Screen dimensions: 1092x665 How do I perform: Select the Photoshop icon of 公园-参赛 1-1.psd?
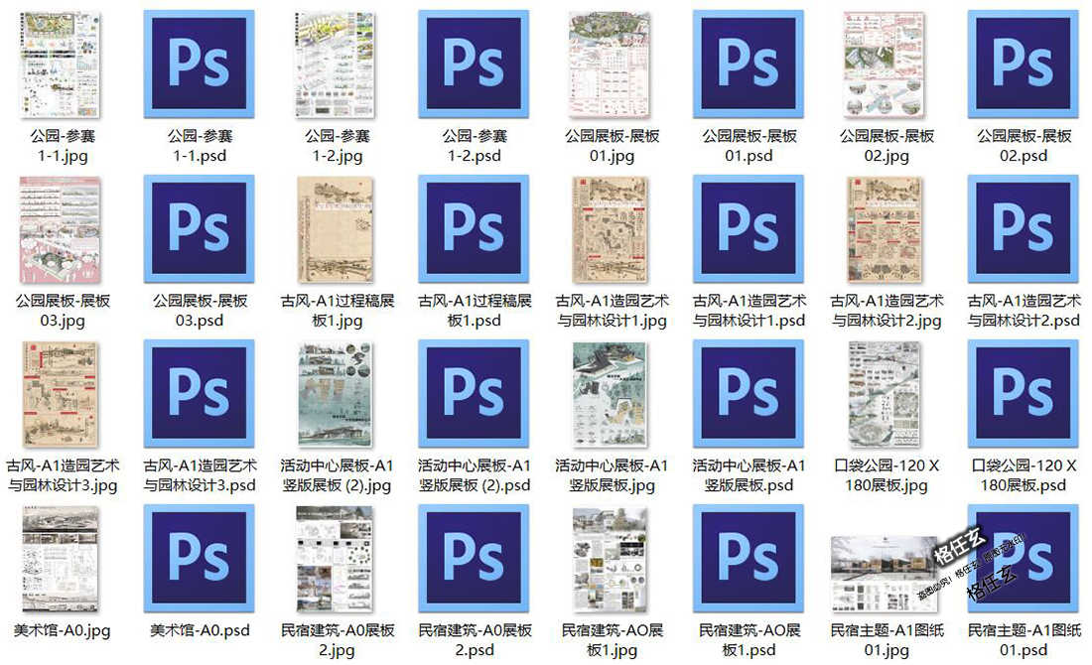point(200,65)
